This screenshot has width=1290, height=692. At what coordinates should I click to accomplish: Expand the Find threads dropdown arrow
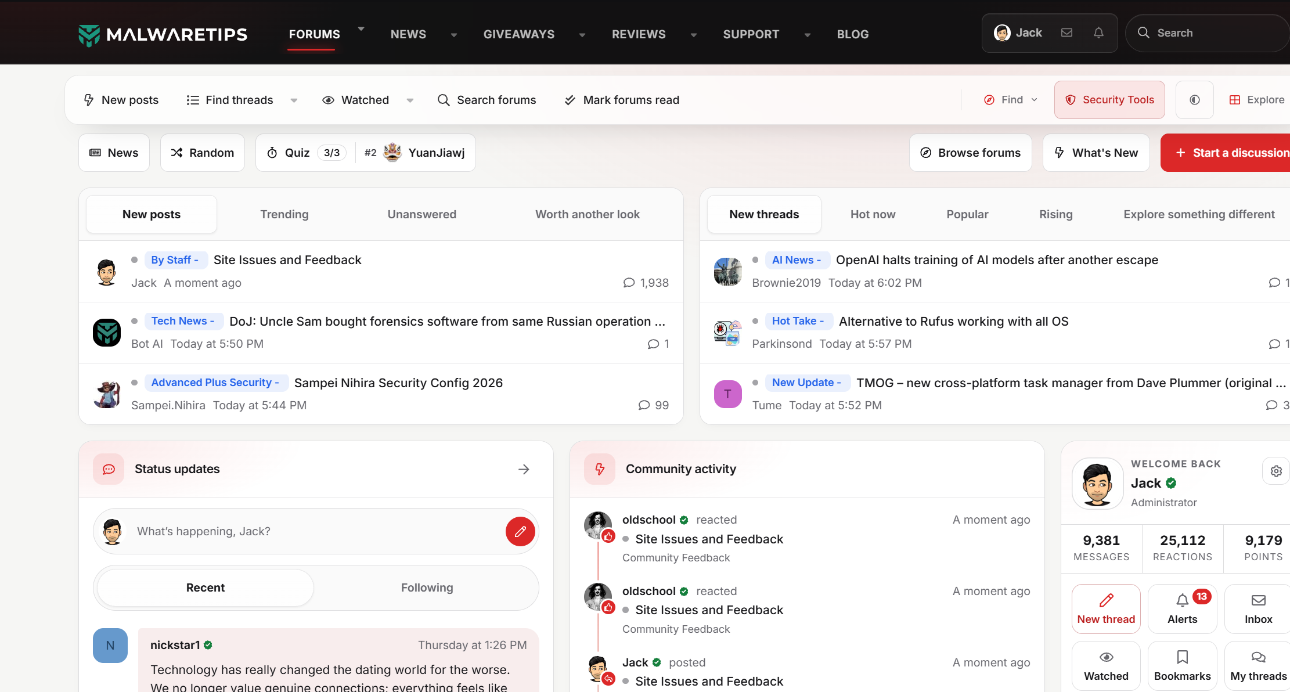(x=294, y=100)
